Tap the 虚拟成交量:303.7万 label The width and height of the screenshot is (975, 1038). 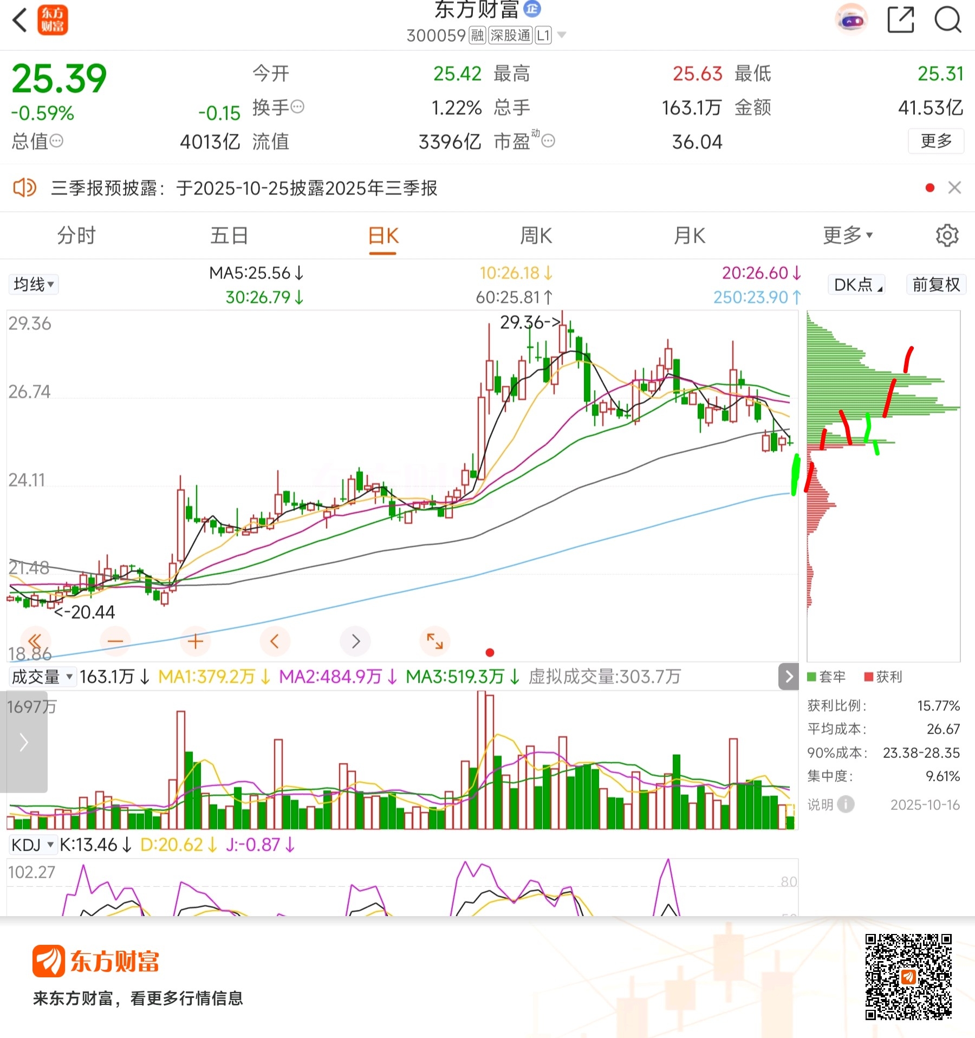click(x=604, y=677)
